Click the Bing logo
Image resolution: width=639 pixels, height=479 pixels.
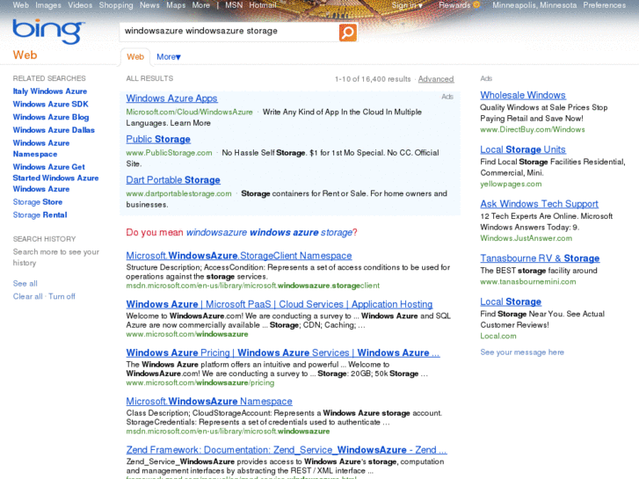48,32
